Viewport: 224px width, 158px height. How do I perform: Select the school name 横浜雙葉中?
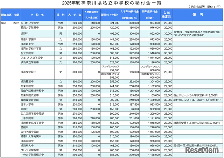pyautogui.click(x=27, y=81)
